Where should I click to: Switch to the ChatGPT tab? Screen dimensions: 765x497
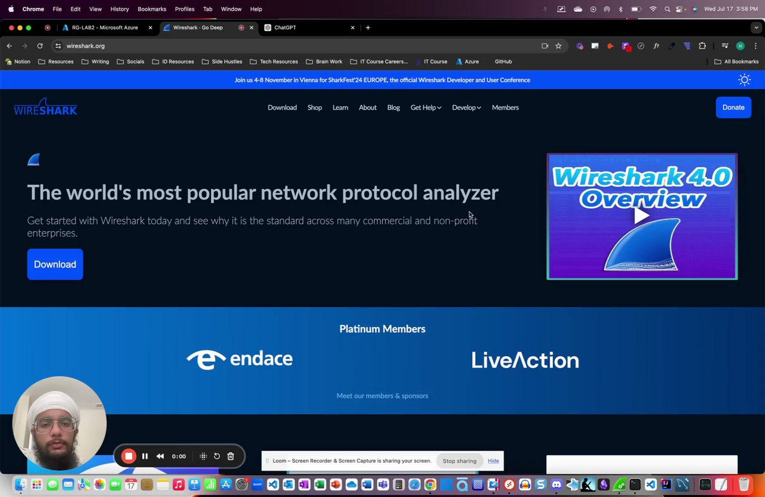coord(310,27)
